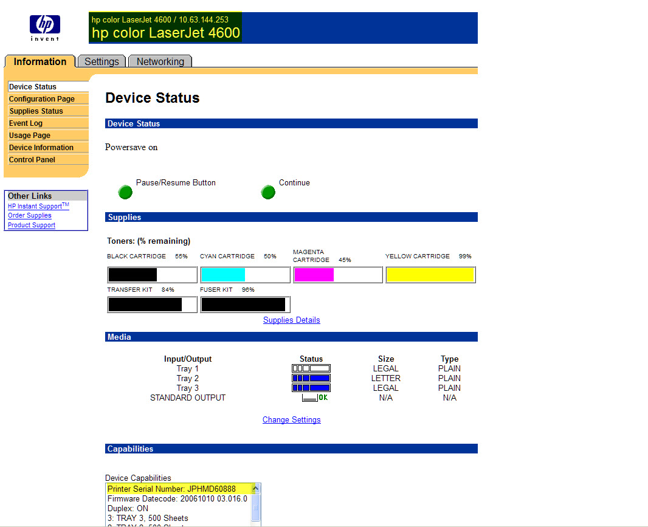This screenshot has height=527, width=648.
Task: View Supplies Status
Action: pyautogui.click(x=36, y=111)
